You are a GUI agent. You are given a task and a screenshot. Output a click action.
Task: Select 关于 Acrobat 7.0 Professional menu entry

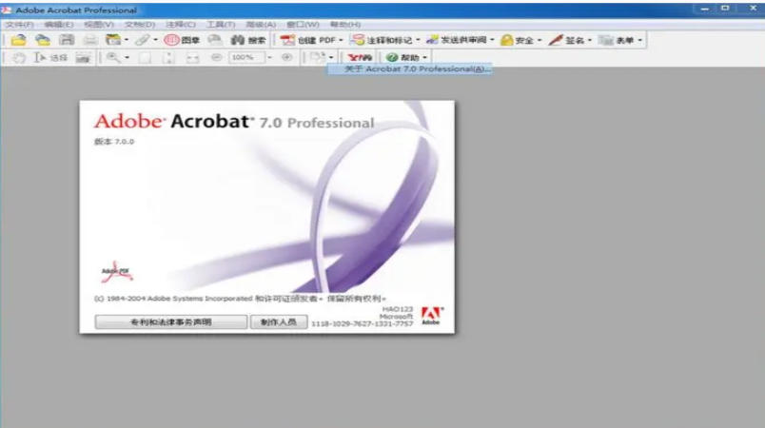click(409, 69)
